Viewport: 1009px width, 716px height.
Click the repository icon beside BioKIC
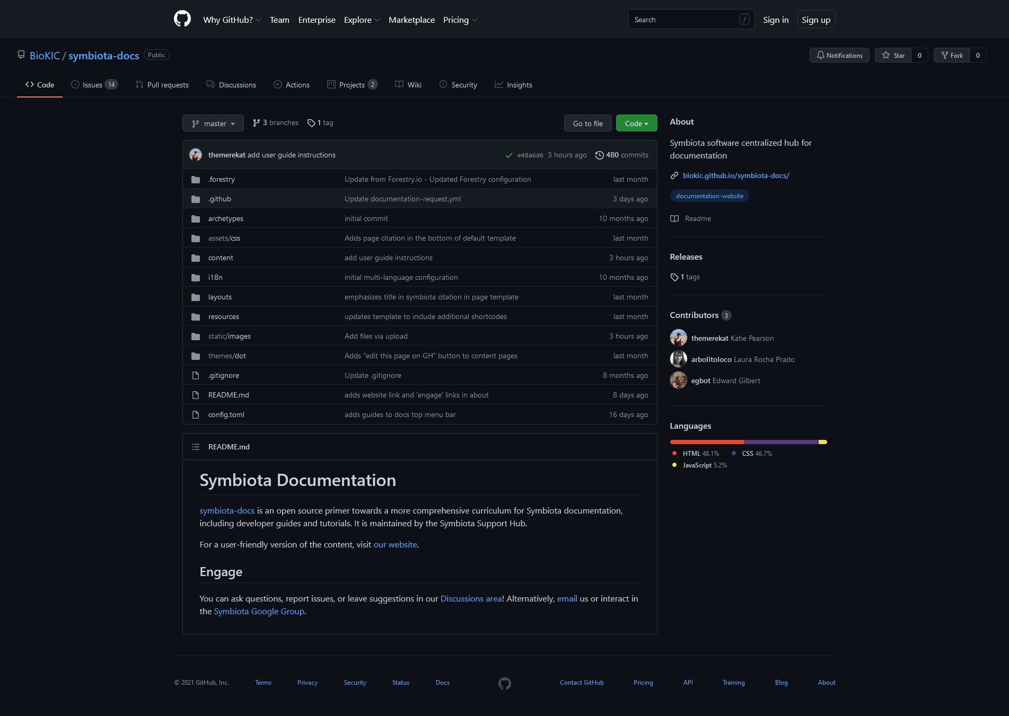[21, 55]
